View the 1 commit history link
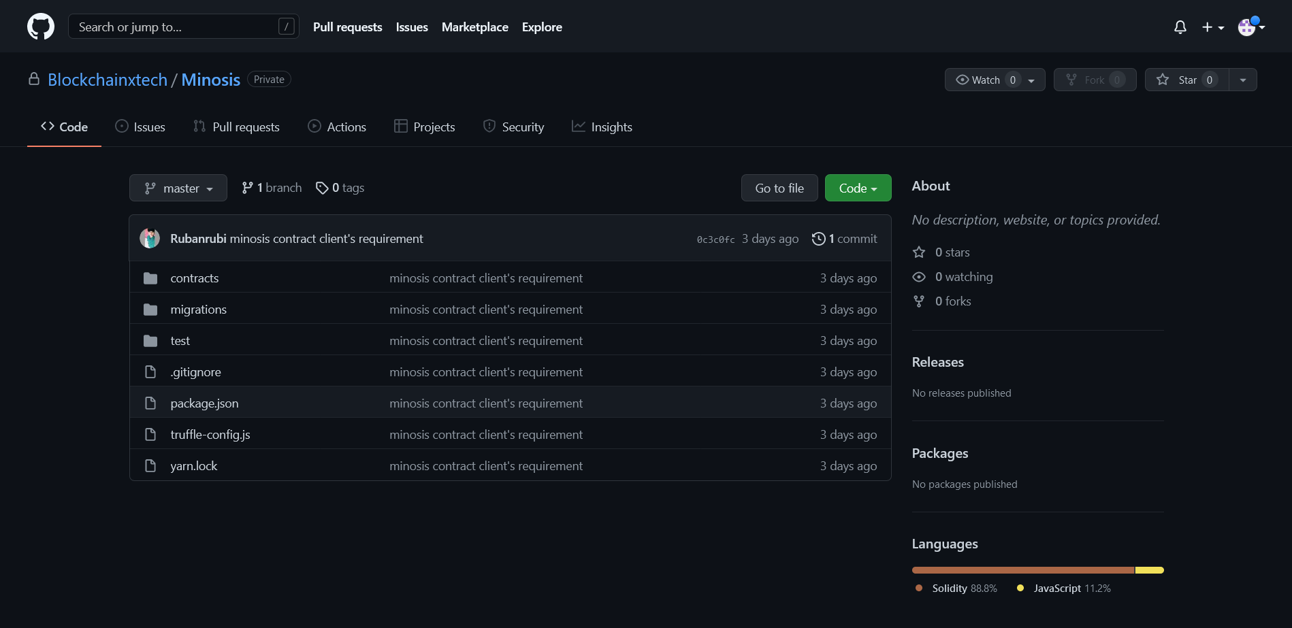This screenshot has width=1292, height=628. (x=845, y=239)
